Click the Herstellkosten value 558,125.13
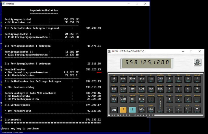The image size is (208, 134). tap(93, 69)
